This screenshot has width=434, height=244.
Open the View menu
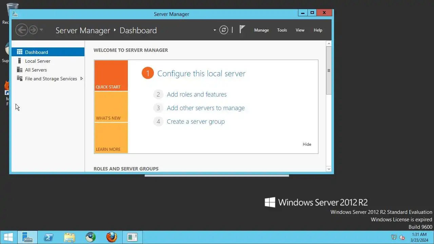click(300, 30)
